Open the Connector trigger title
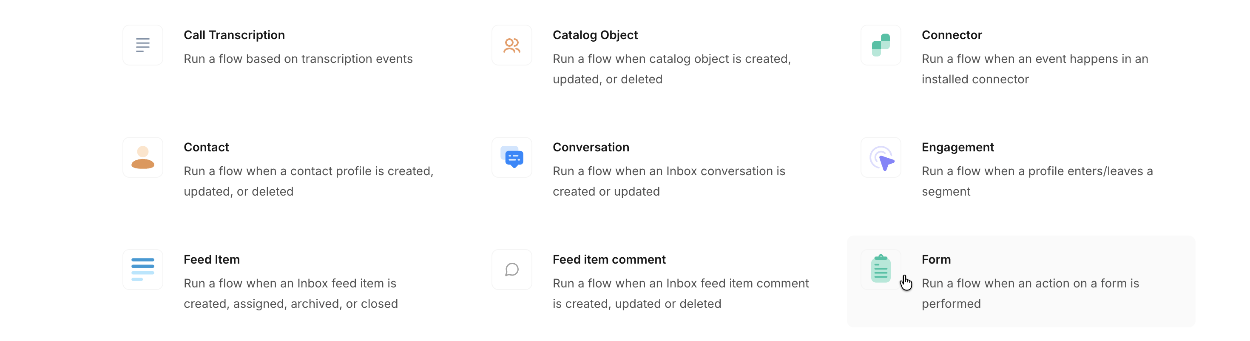 [x=952, y=35]
